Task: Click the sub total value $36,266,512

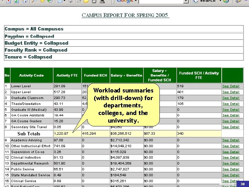Action: 121,134
